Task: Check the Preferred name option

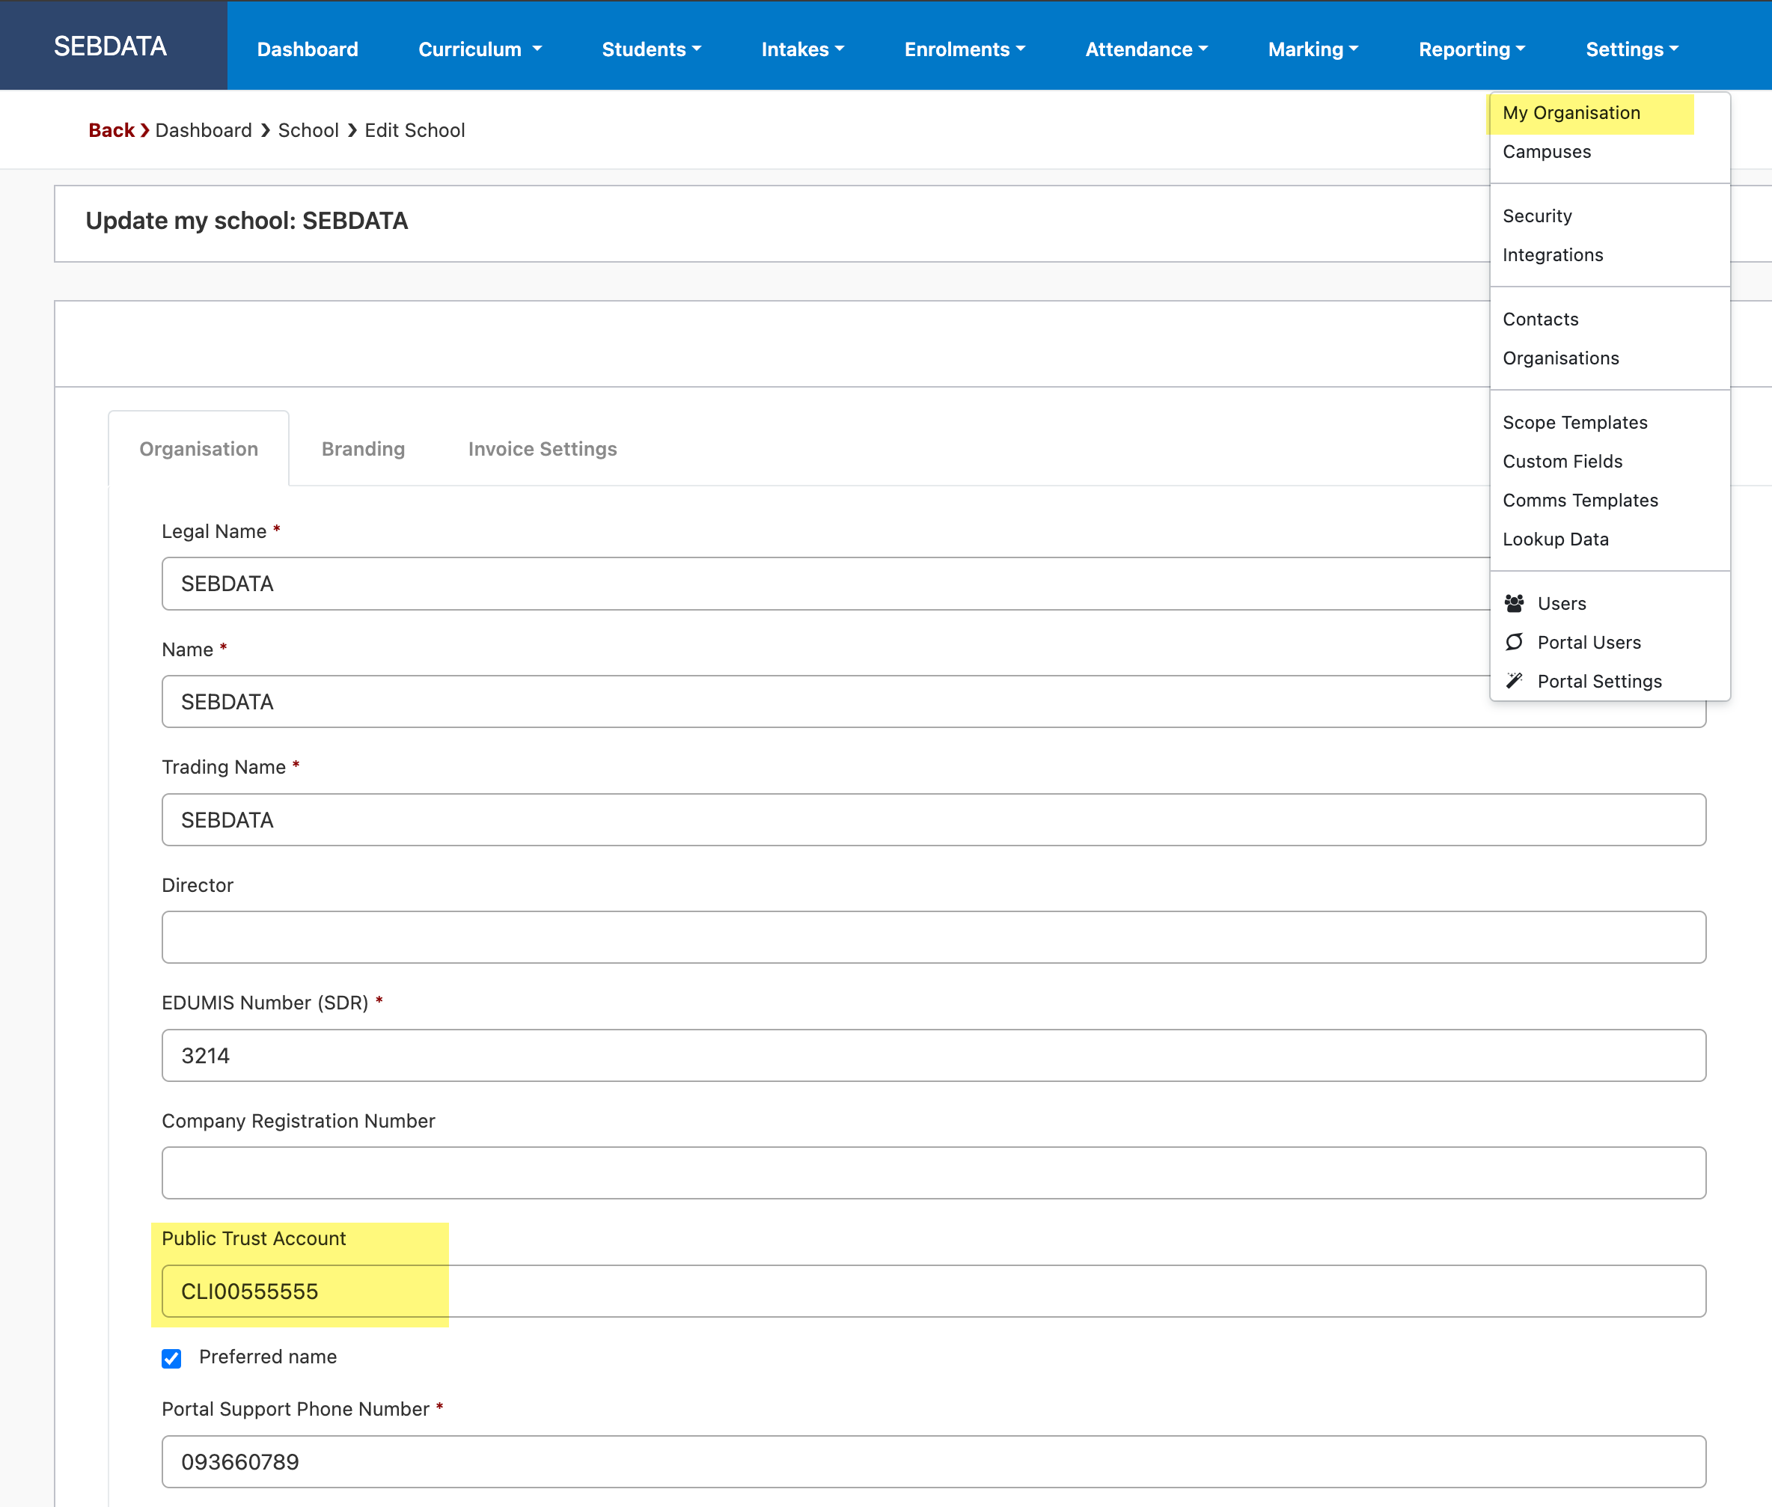Action: pyautogui.click(x=171, y=1356)
